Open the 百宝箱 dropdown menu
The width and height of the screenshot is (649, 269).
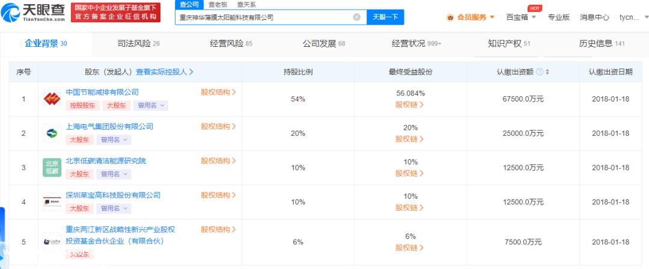click(x=522, y=17)
